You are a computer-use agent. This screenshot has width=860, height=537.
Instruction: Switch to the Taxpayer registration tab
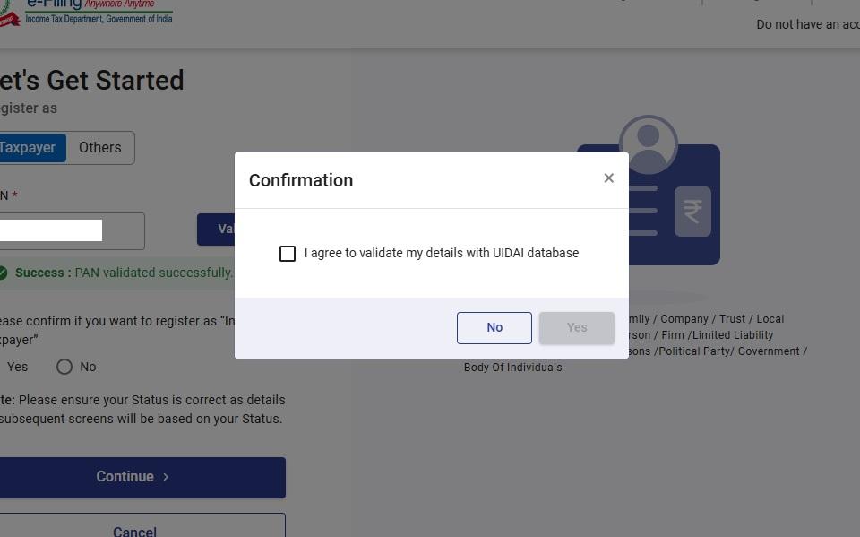click(30, 148)
